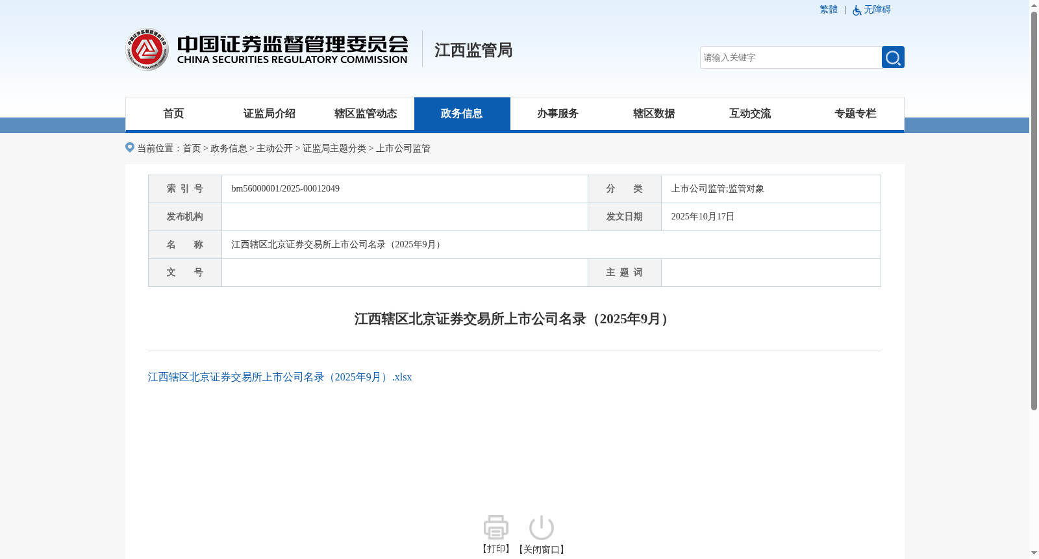Click the CSRC round logo emblem
Screen dimensions: 1039x559
click(x=147, y=49)
